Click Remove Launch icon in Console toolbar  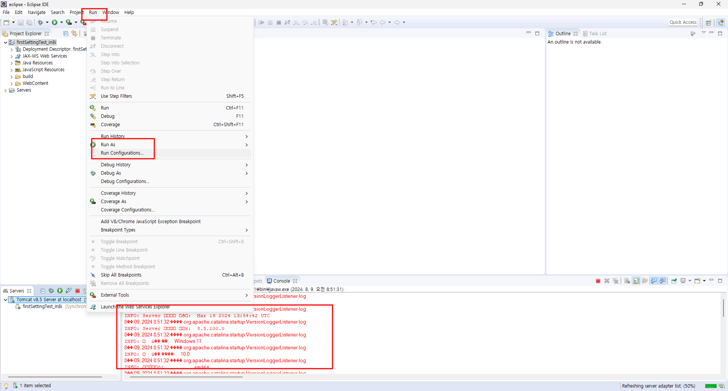pos(607,281)
